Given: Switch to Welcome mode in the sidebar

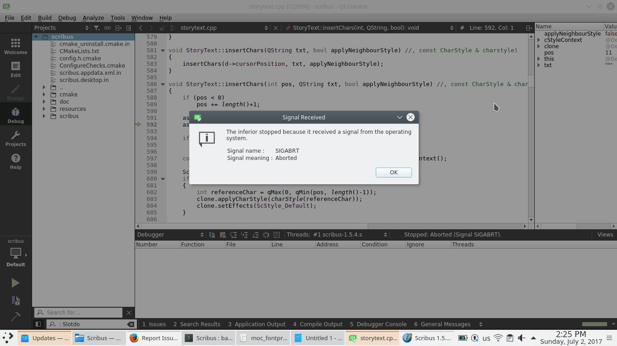Looking at the screenshot, I should [x=15, y=46].
